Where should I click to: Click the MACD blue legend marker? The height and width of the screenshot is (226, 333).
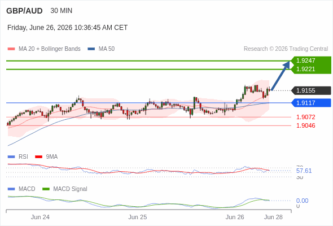tap(11, 189)
